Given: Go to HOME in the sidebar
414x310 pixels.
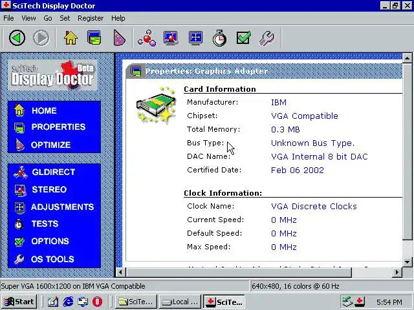Looking at the screenshot, I should [x=44, y=110].
